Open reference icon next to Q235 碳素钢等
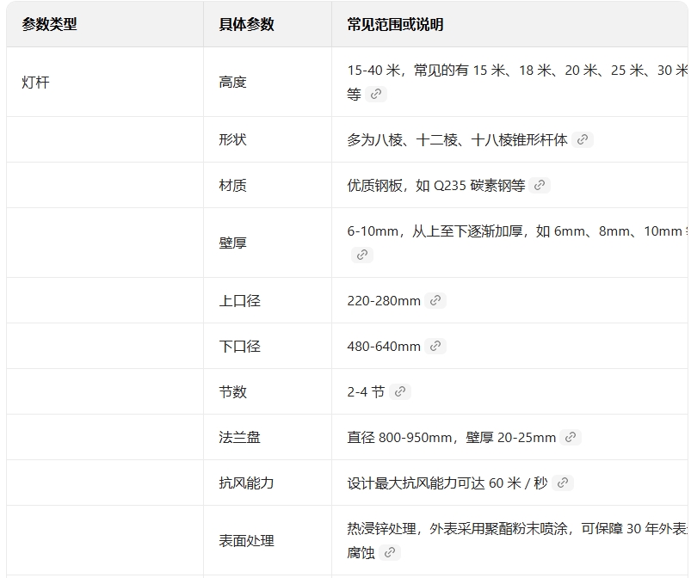Image resolution: width=691 pixels, height=578 pixels. click(x=540, y=185)
